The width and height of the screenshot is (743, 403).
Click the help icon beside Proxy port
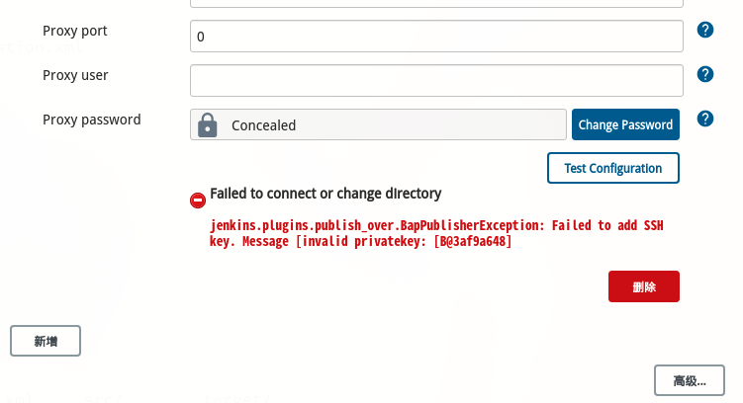(x=705, y=30)
